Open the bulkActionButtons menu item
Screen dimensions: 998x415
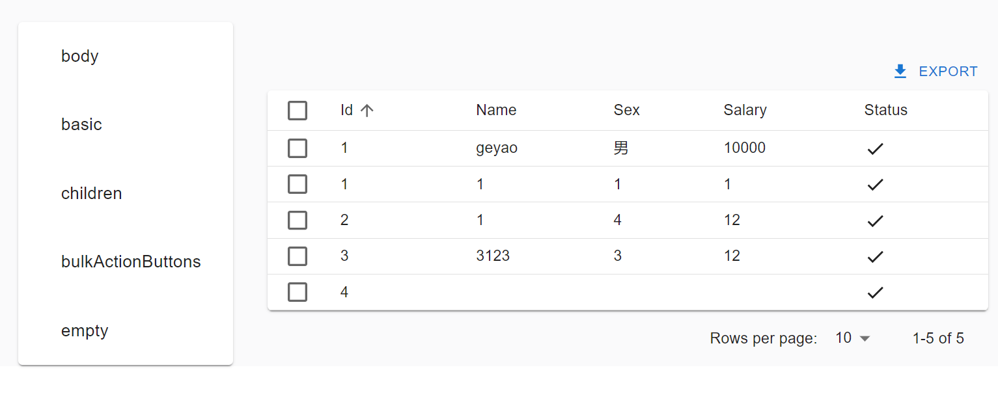131,262
